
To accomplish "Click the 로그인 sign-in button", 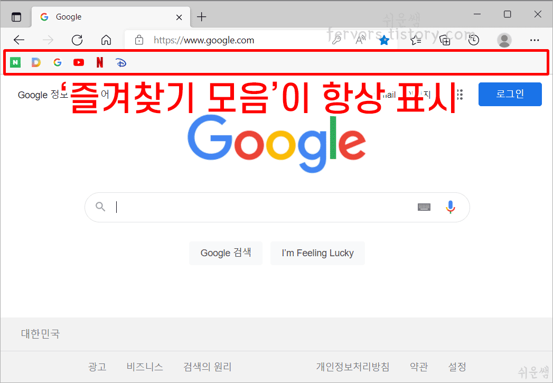I will (510, 94).
